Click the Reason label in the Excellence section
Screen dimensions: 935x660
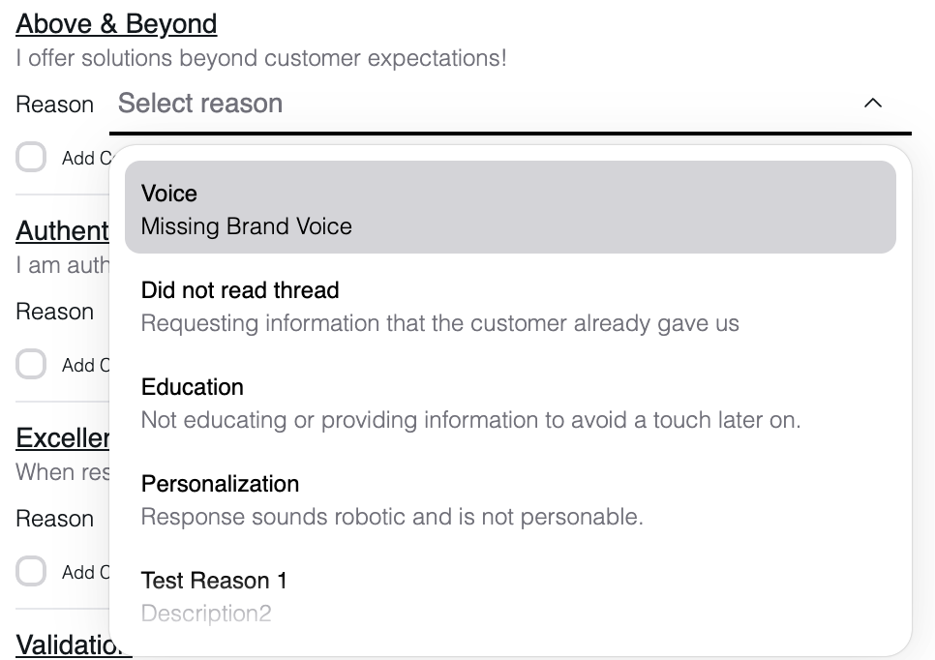[54, 519]
